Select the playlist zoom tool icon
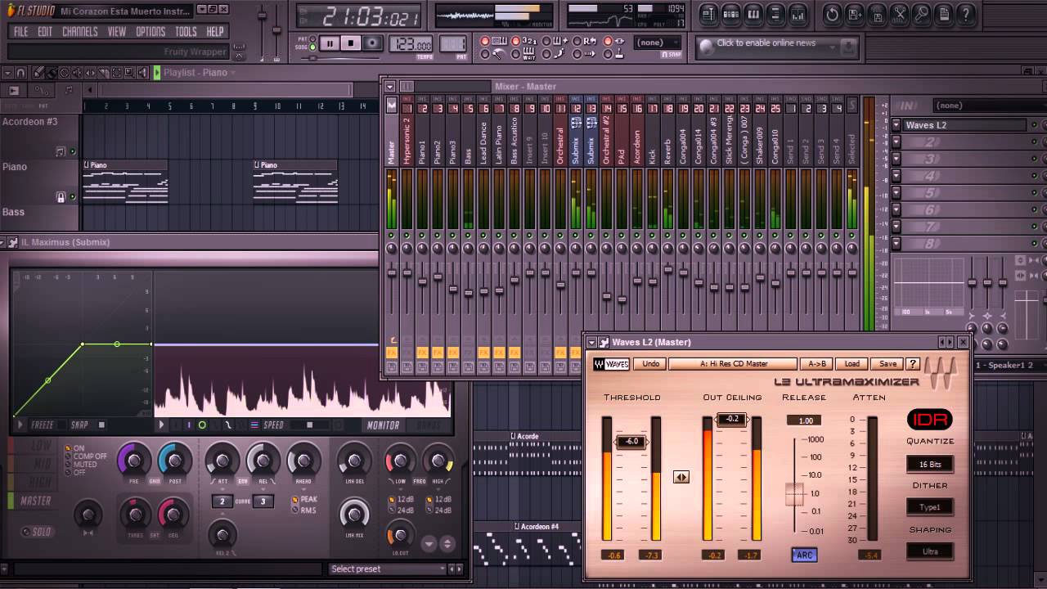 [x=128, y=73]
